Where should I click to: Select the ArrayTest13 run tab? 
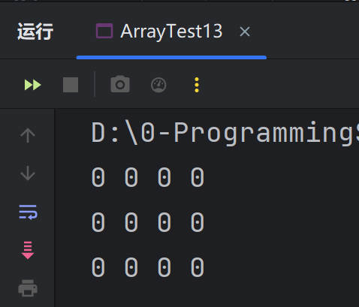[171, 32]
